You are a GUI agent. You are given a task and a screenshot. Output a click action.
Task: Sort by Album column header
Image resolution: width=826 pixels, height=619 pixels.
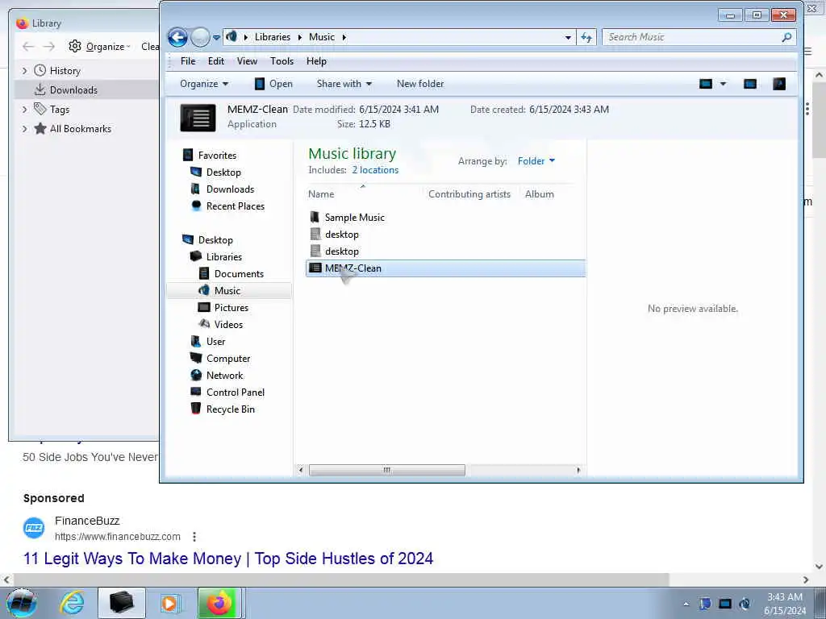539,194
